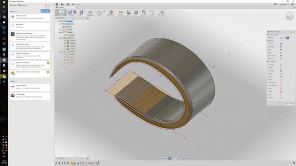Select the purple Create form icon
The width and height of the screenshot is (296, 166).
click(74, 12)
